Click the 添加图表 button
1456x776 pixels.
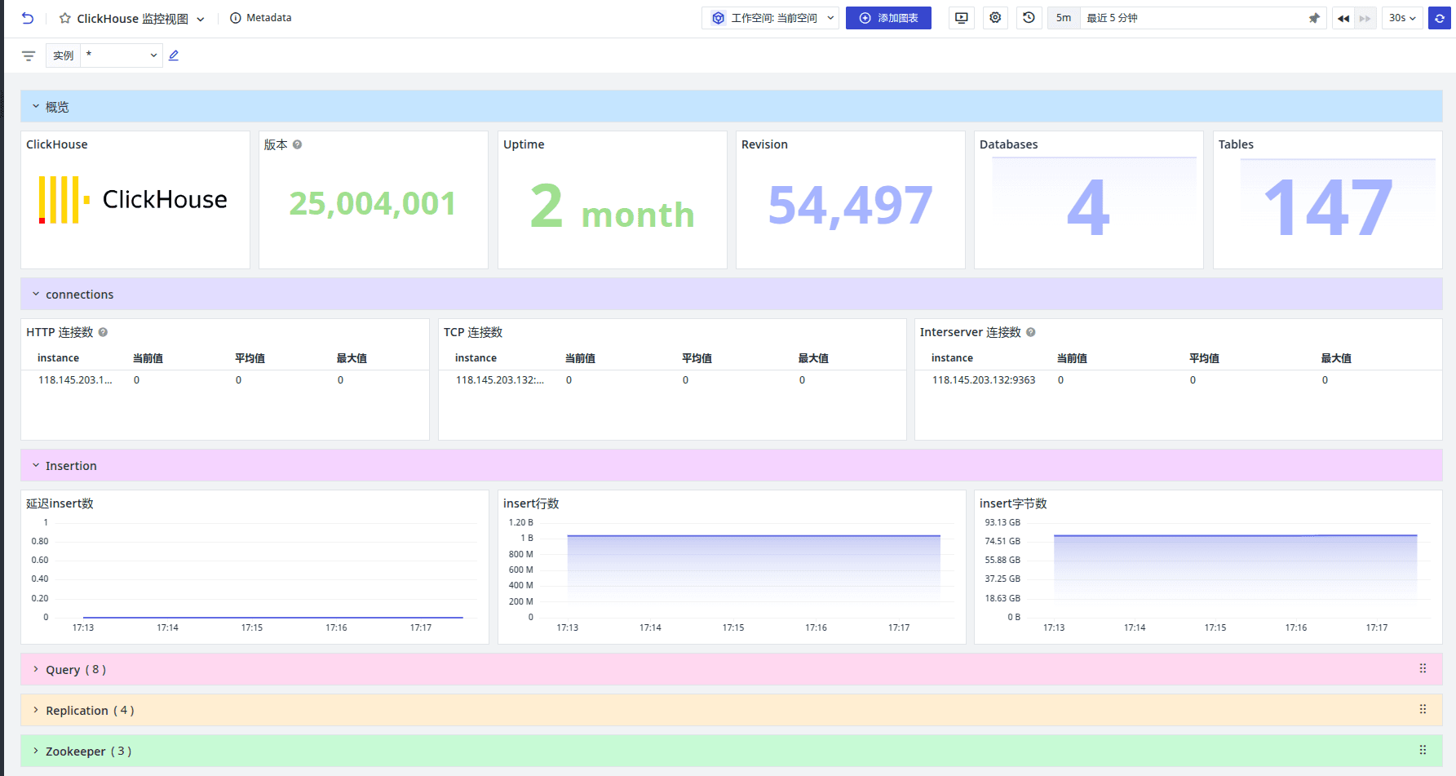click(x=888, y=18)
